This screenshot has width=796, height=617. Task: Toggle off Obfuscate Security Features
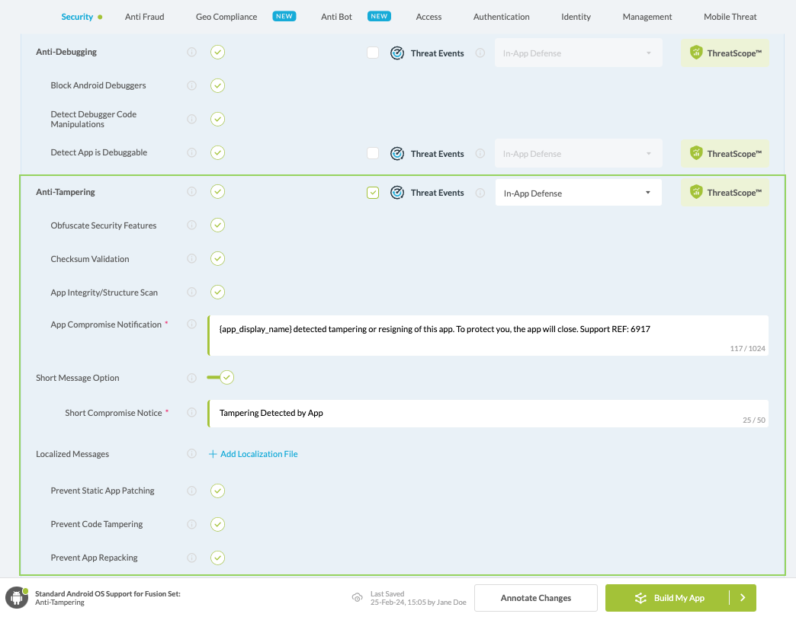(x=218, y=225)
